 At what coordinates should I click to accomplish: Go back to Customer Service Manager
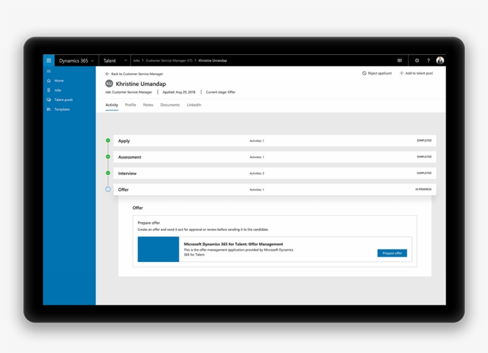point(134,74)
